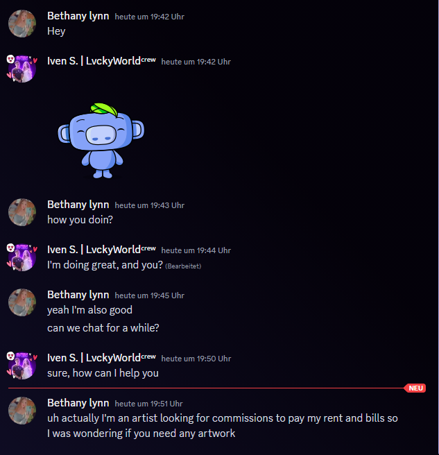Image resolution: width=439 pixels, height=455 pixels.
Task: Click Bethany lynn's avatar at 19:45
Action: (x=22, y=302)
